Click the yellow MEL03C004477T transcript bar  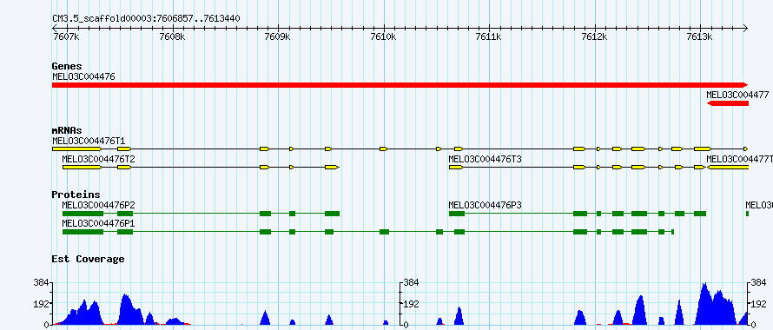point(728,168)
